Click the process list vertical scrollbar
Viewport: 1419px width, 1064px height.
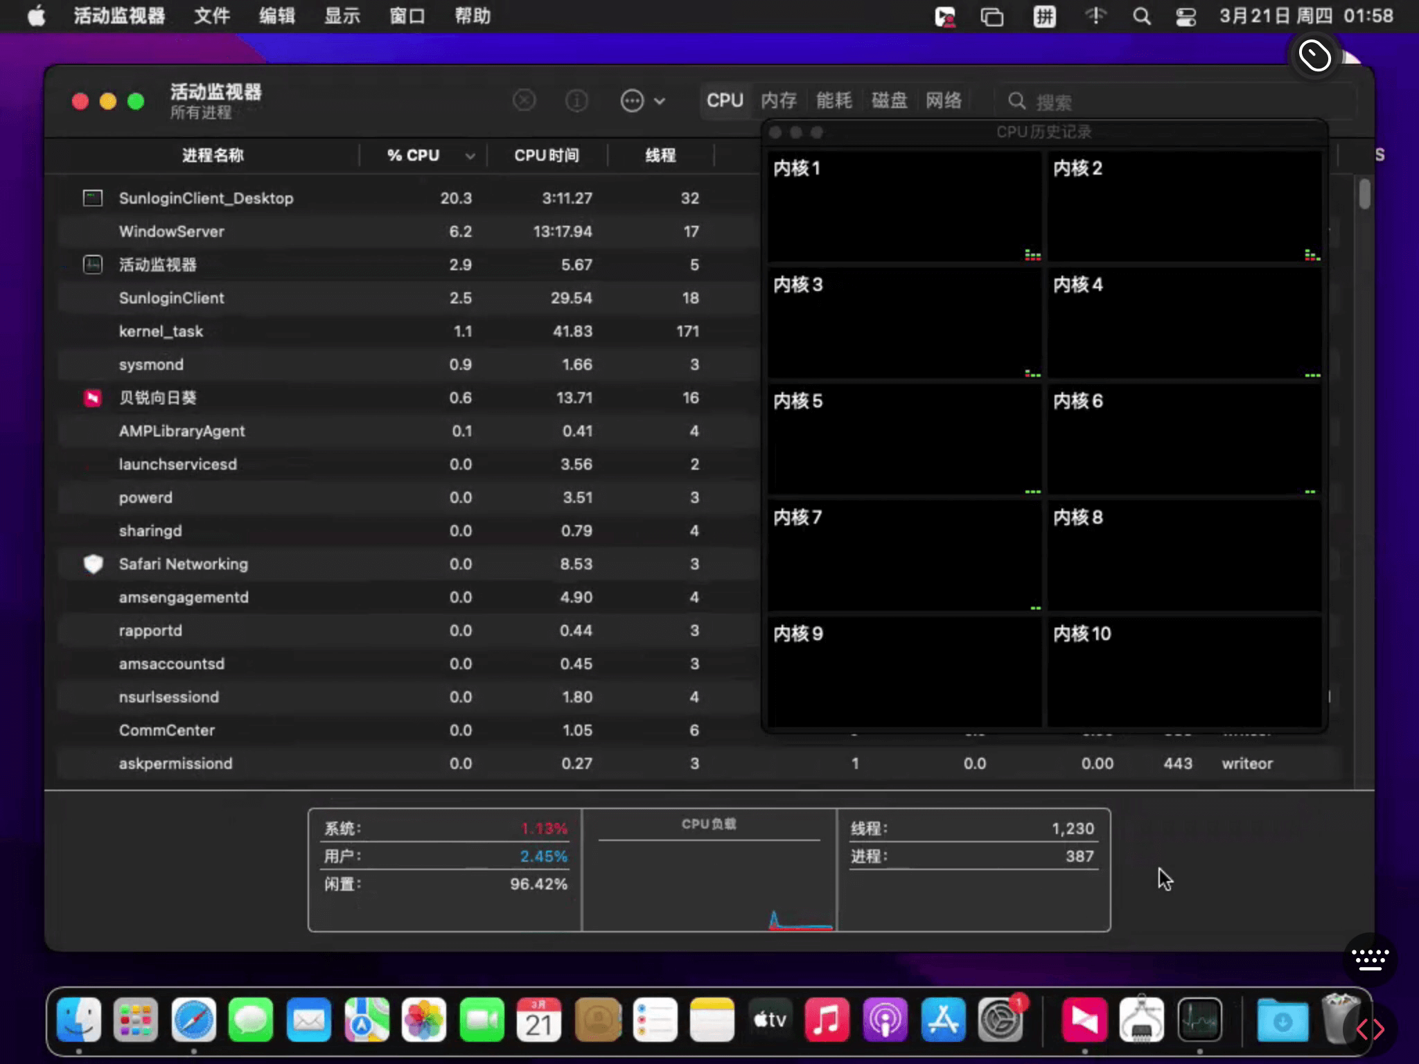(1364, 193)
